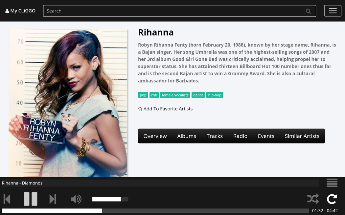The image size is (345, 215).
Task: Adjust the volume slider bar
Action: (110, 199)
